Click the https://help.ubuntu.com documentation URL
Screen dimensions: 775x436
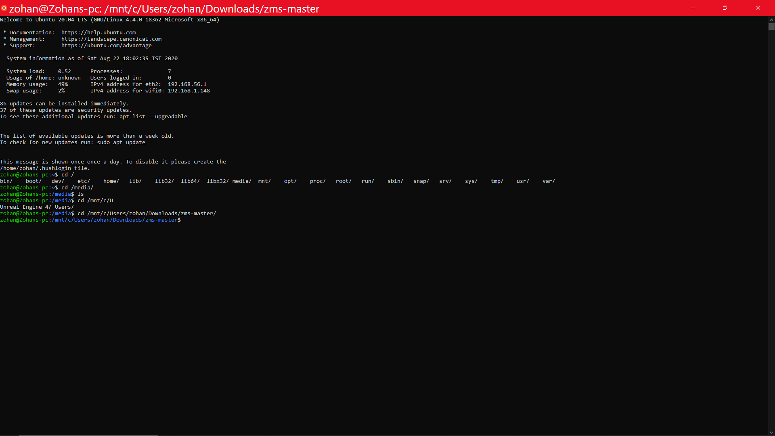pos(98,33)
